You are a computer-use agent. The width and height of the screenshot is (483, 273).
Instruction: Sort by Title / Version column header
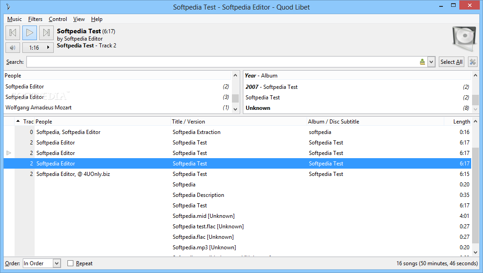(239, 122)
